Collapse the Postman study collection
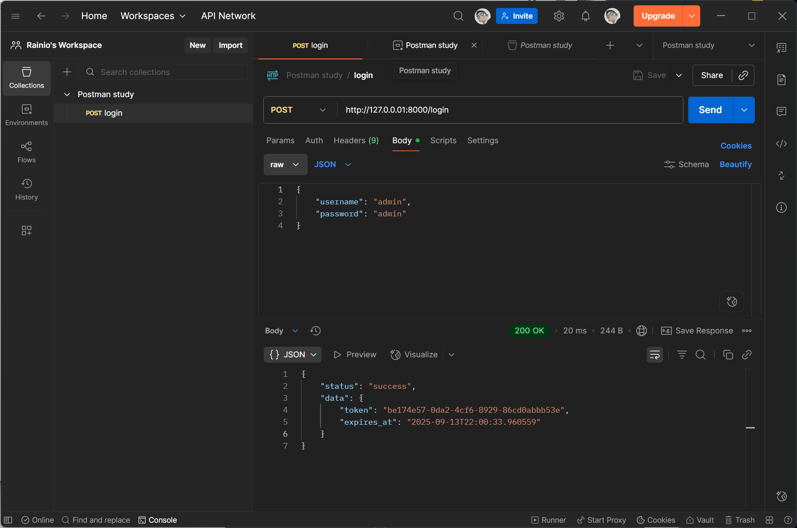 [67, 94]
